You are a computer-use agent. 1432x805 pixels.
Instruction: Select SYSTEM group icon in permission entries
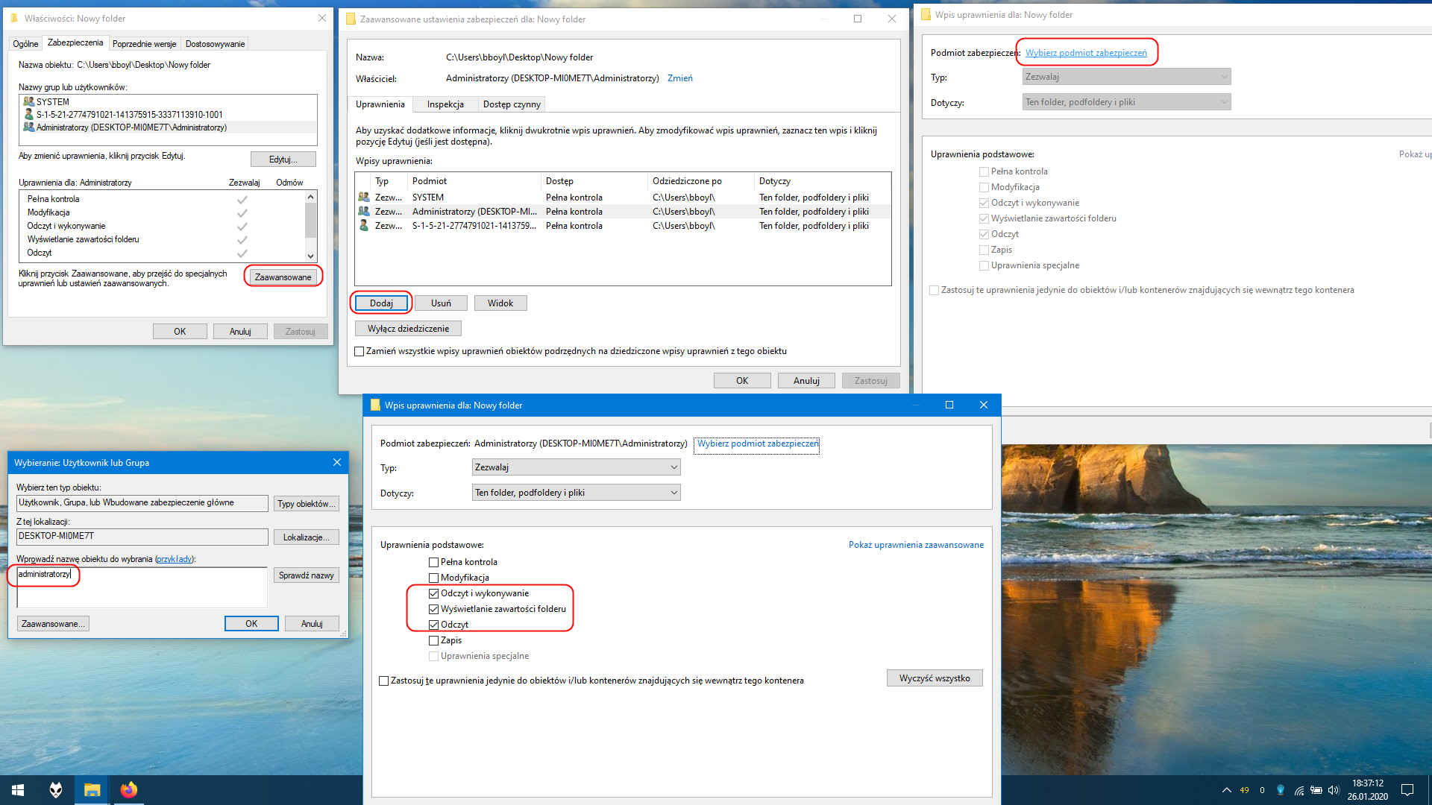coord(364,198)
